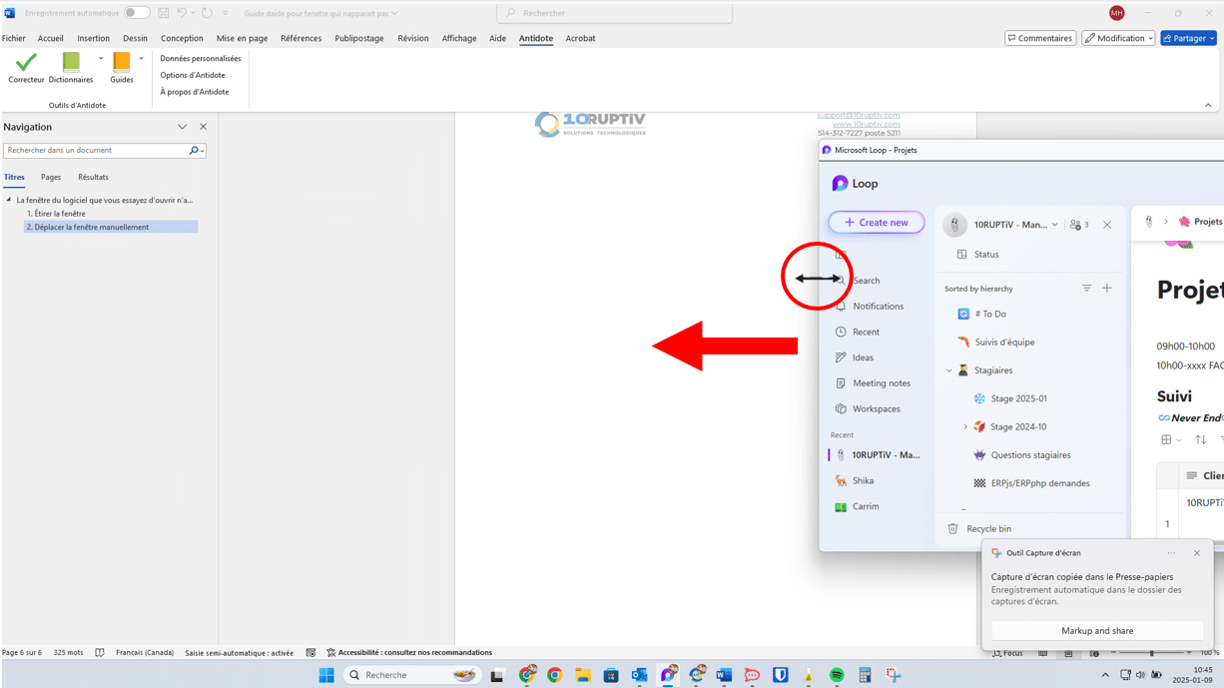Screen dimensions: 1224x688
Task: Open Status page in Loop panel
Action: 978,254
